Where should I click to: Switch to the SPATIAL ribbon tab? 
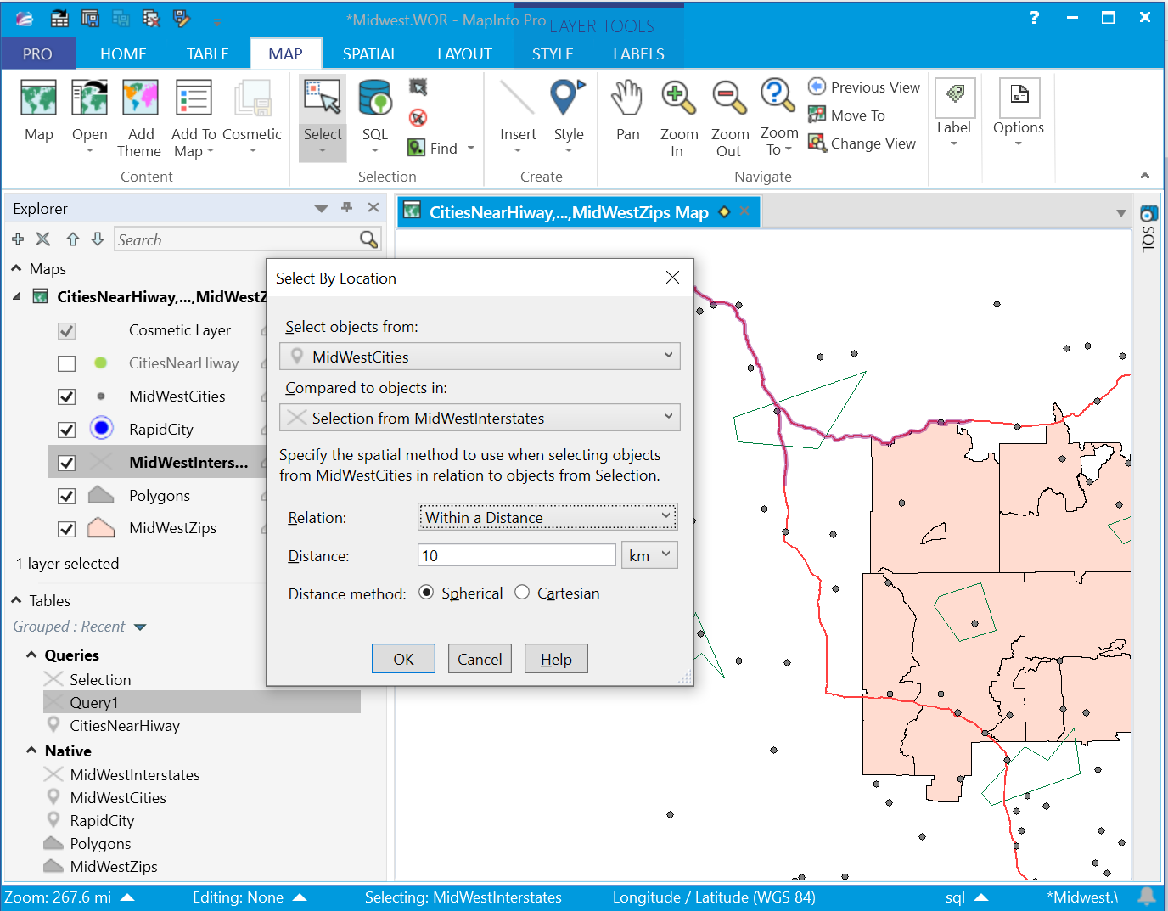coord(370,53)
